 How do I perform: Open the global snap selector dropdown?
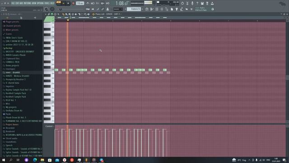coord(118,9)
